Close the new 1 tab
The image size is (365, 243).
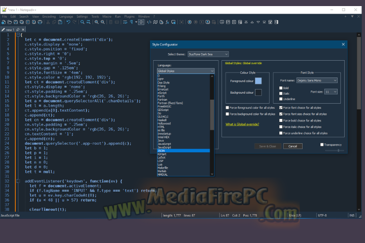23,29
